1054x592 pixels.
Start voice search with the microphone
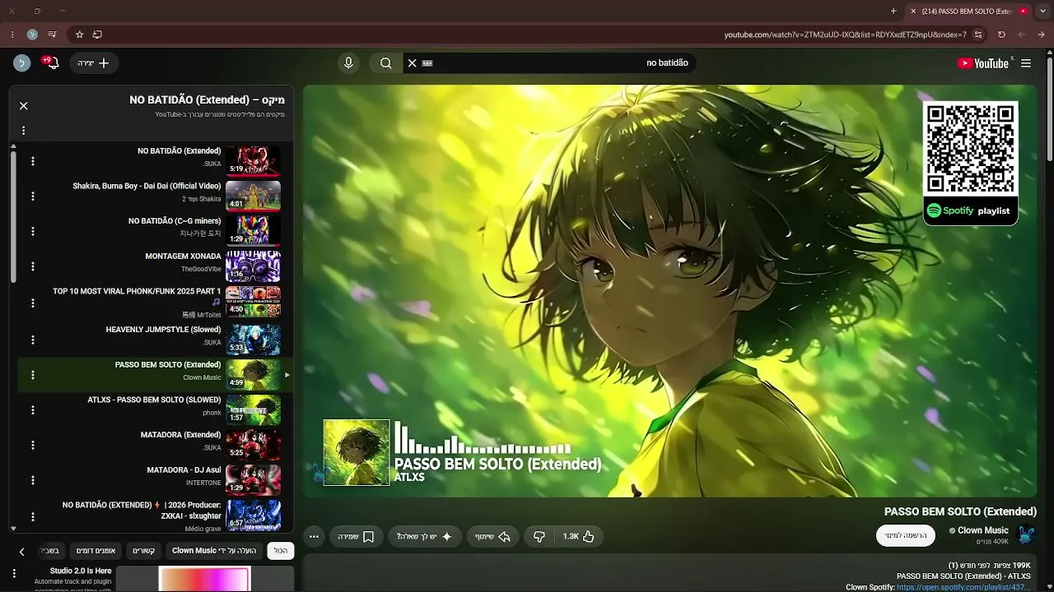pos(348,63)
